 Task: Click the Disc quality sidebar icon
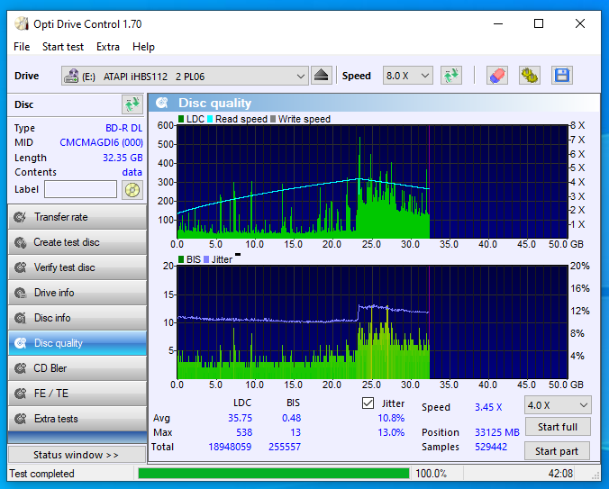(20, 343)
